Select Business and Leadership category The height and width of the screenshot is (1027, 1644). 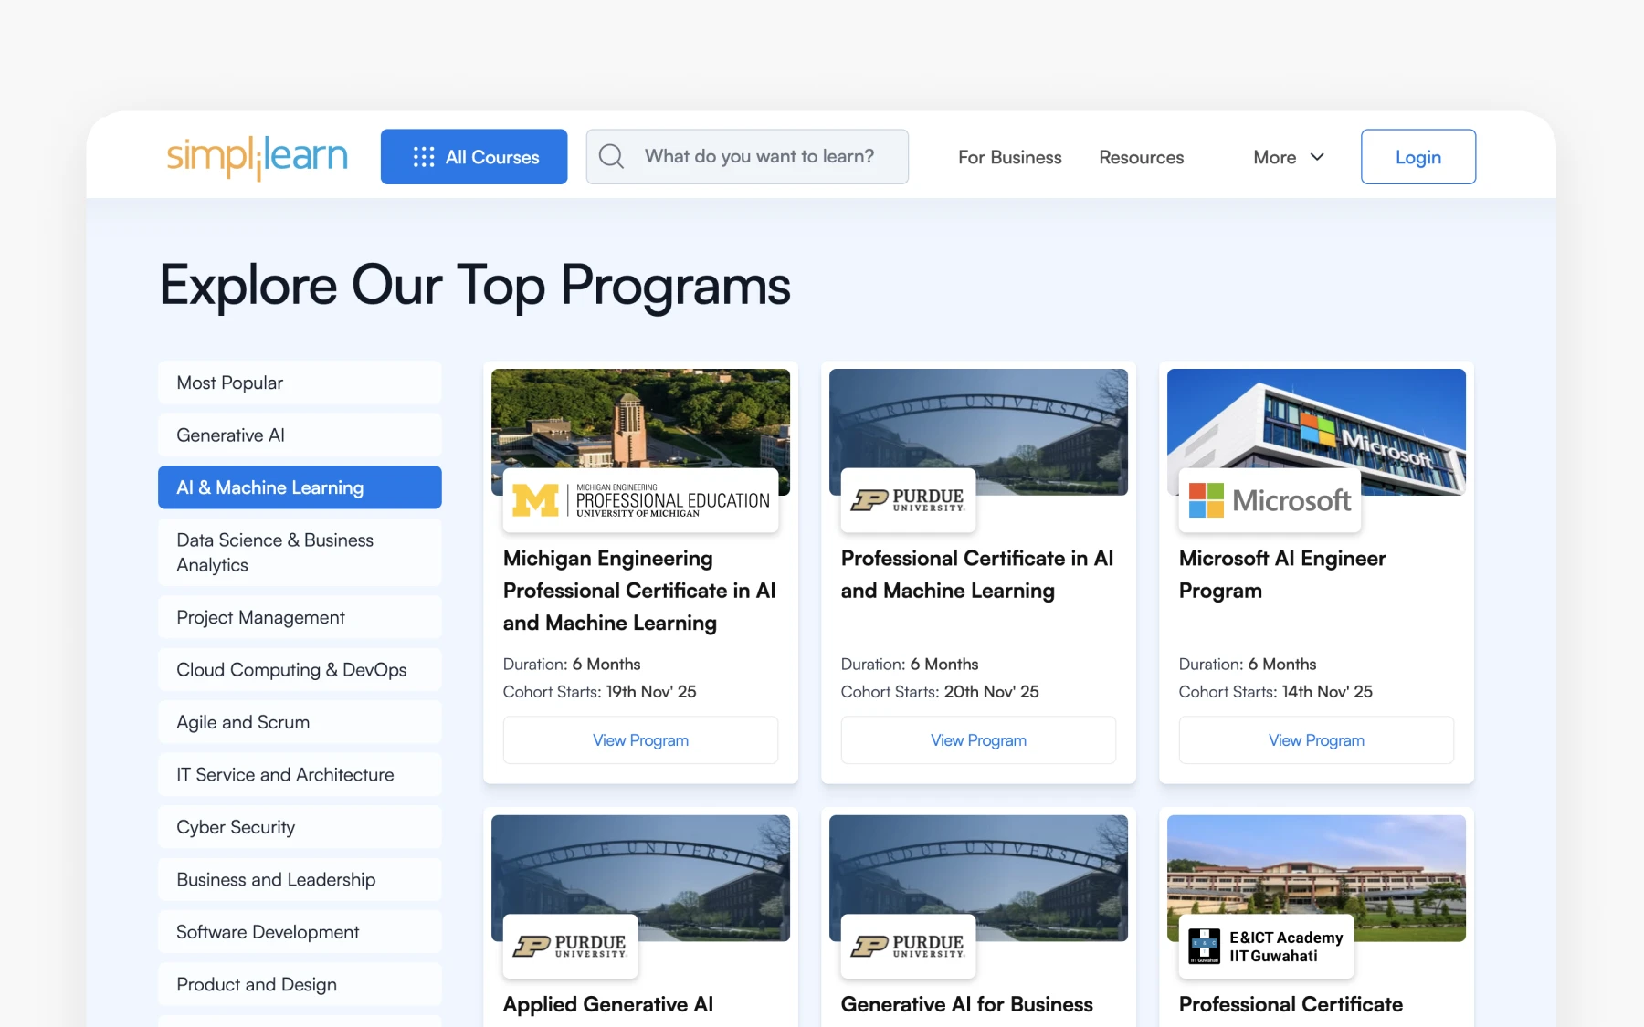tap(300, 880)
